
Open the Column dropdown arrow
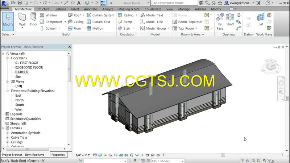pyautogui.click(x=59, y=28)
